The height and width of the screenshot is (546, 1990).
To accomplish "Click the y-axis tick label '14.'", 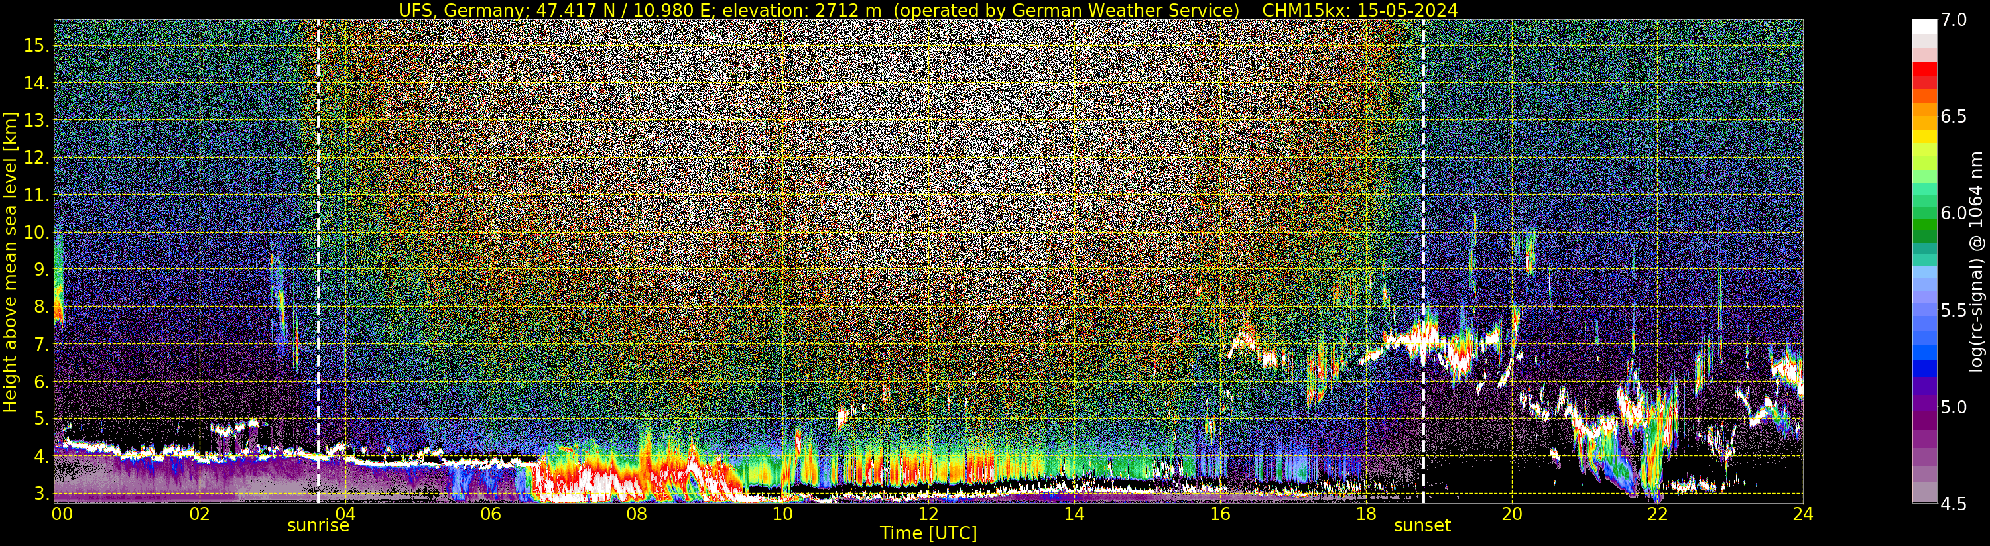I will (x=37, y=83).
